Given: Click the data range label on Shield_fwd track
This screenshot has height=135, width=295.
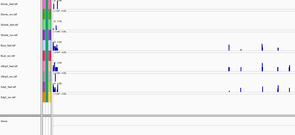Looking at the screenshot, I should pos(58,21).
